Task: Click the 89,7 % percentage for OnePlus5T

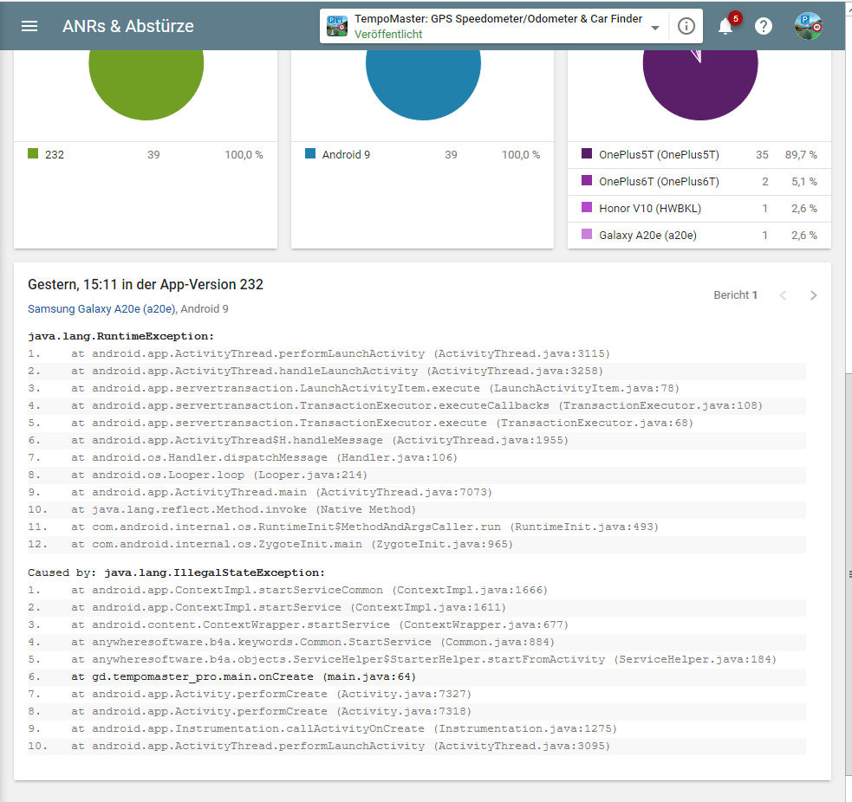Action: click(x=801, y=155)
